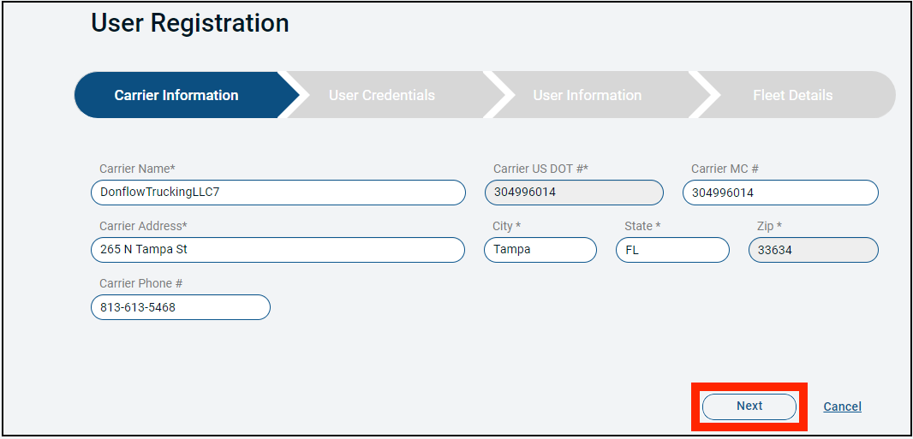This screenshot has width=913, height=439.
Task: Click the Carrier Address input field
Action: point(277,250)
